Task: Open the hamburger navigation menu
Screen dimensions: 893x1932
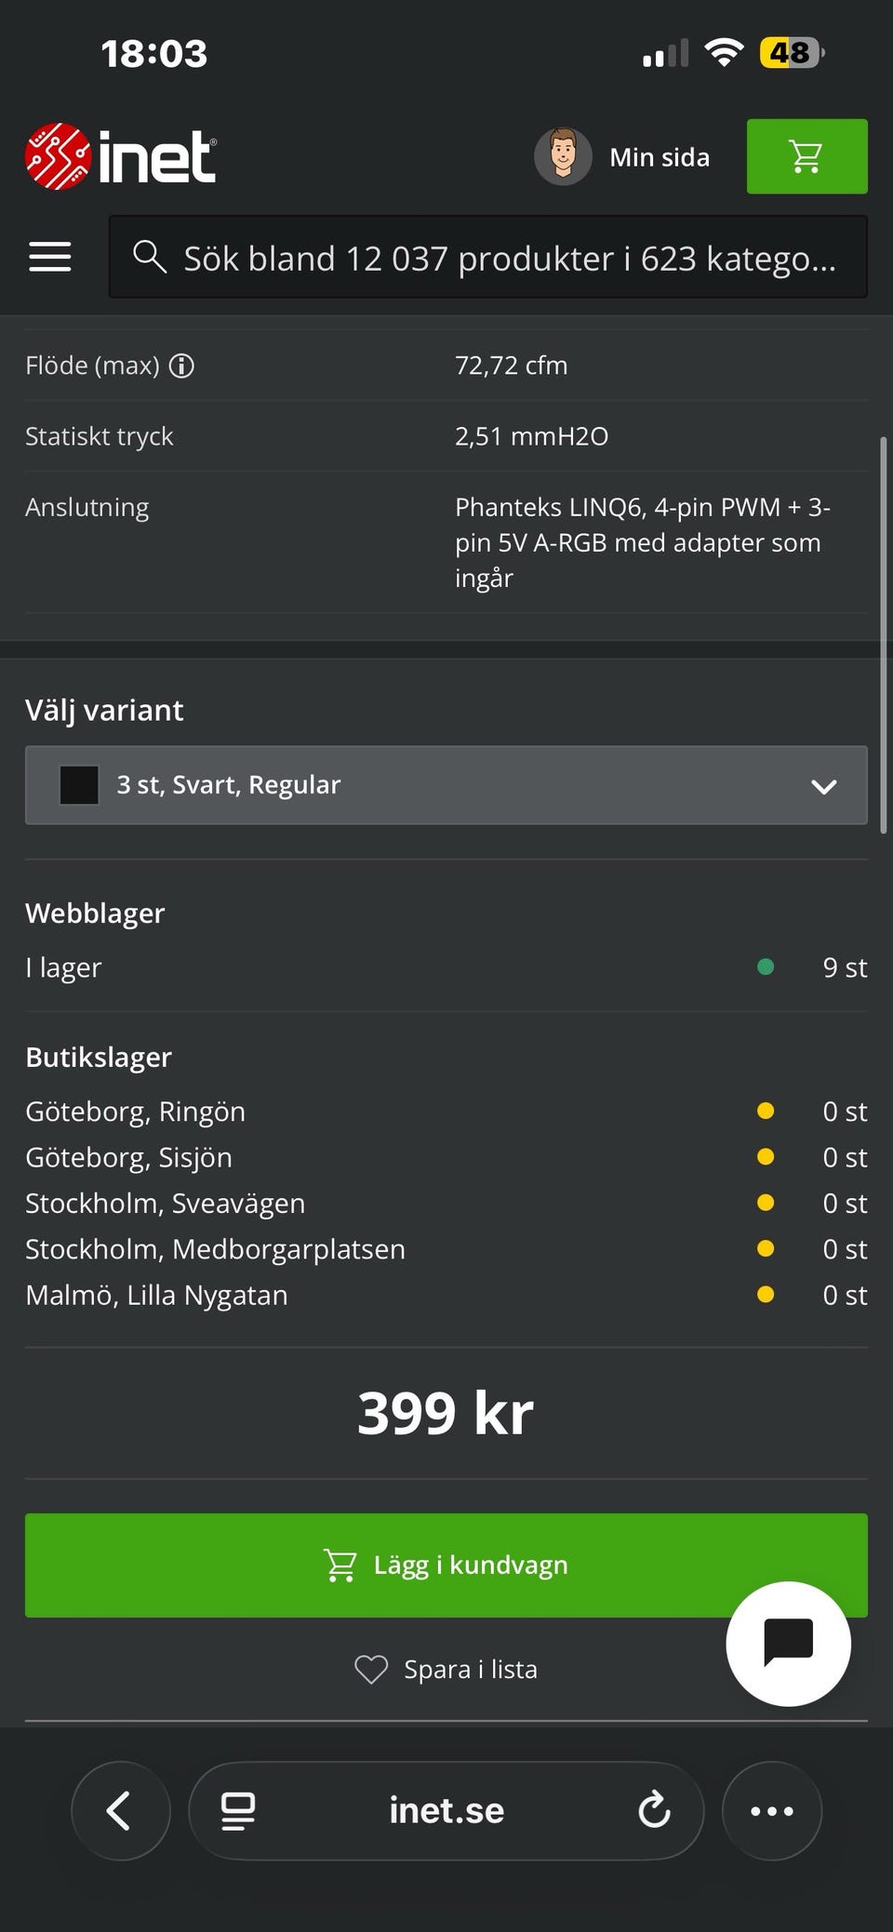Action: [50, 257]
